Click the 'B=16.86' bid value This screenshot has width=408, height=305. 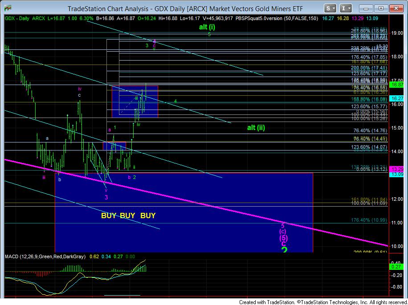pos(105,18)
